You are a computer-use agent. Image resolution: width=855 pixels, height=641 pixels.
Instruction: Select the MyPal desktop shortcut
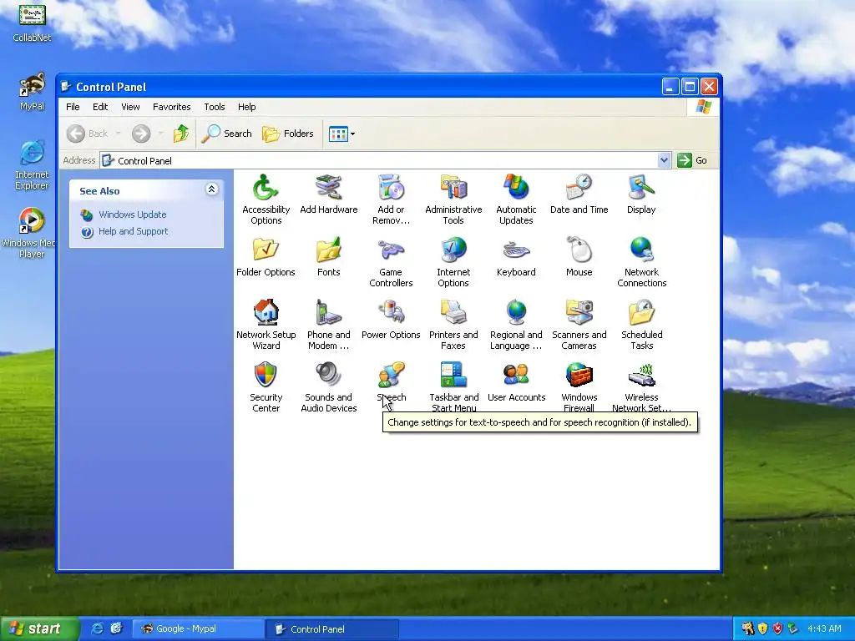(32, 92)
